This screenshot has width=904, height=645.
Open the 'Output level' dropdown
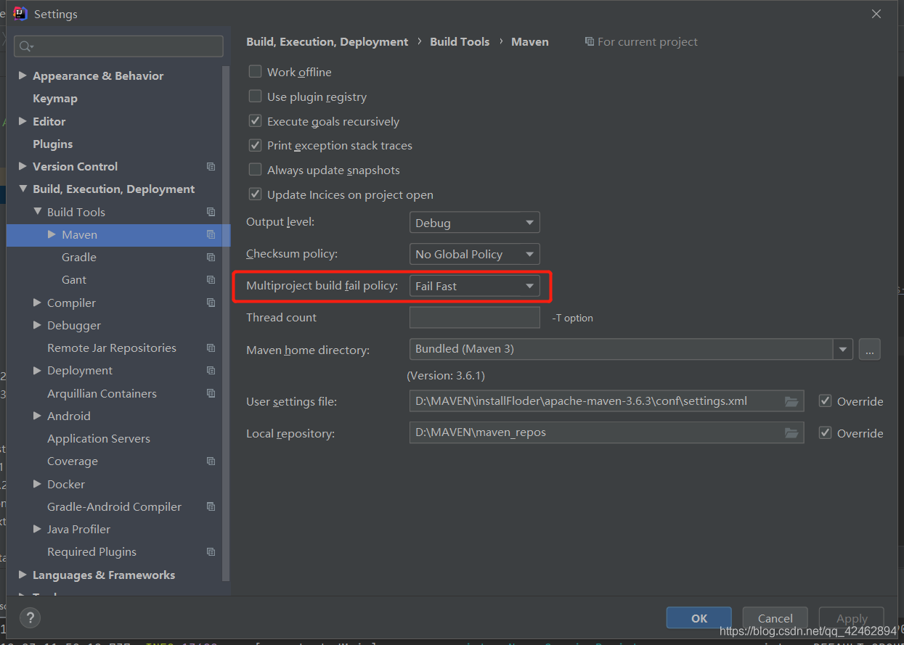click(474, 222)
